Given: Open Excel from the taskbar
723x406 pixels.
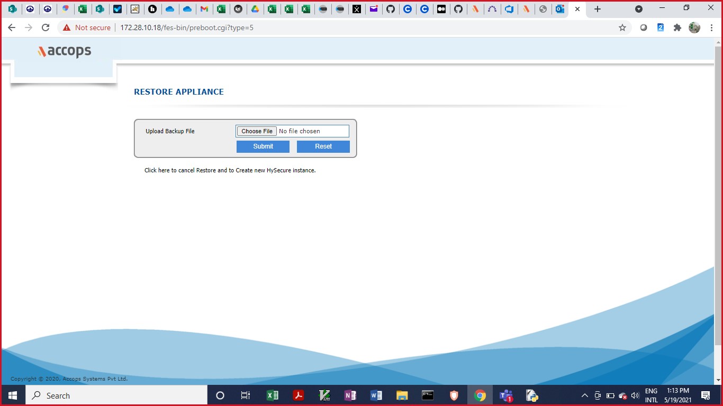Looking at the screenshot, I should tap(273, 395).
